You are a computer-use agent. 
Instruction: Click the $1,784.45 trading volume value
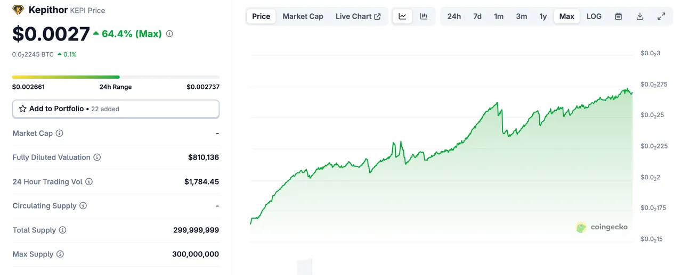202,182
